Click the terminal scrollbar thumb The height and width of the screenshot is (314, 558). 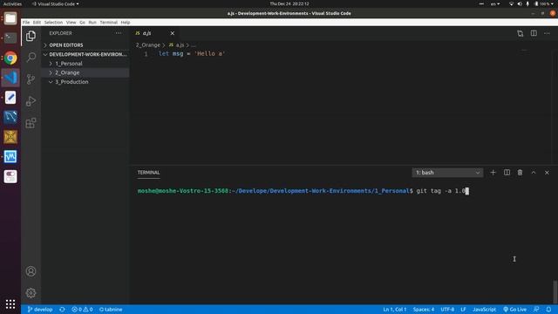click(x=555, y=292)
